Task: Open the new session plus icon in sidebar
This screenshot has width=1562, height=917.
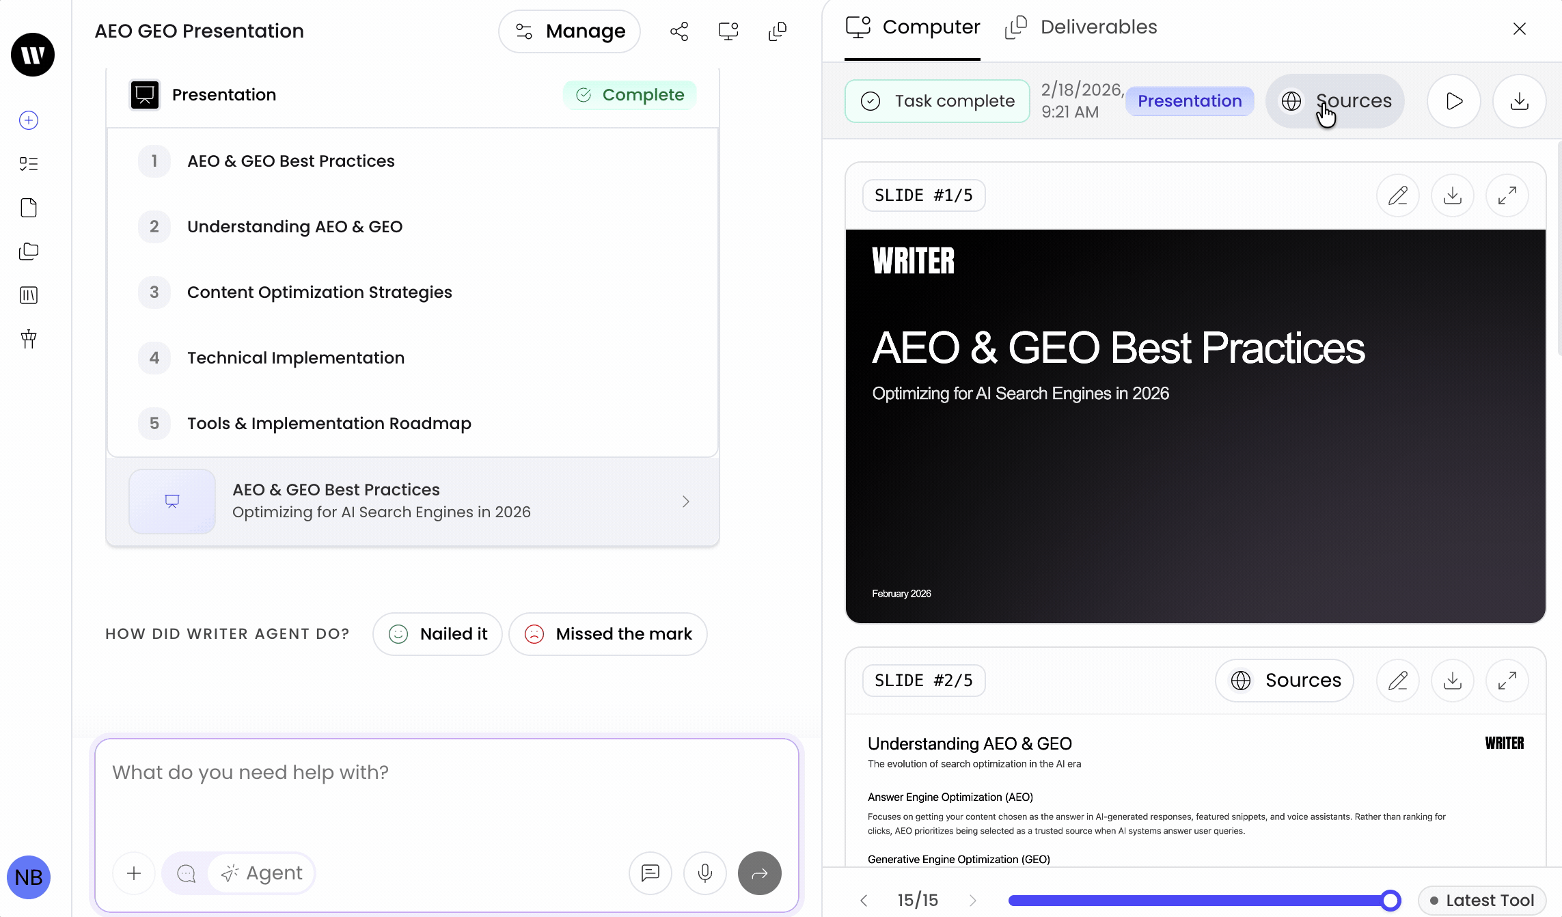Action: [29, 120]
